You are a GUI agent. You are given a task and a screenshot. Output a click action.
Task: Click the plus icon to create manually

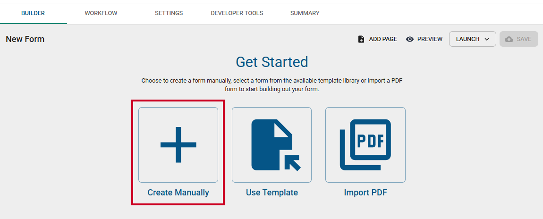[x=178, y=144]
